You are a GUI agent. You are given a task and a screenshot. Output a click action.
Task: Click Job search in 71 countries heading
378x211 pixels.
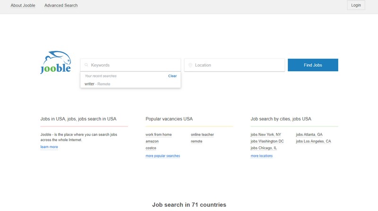click(x=189, y=205)
